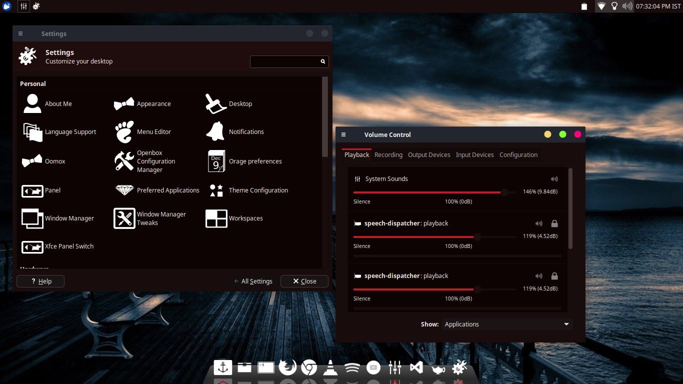Image resolution: width=683 pixels, height=384 pixels.
Task: Open Desktop settings
Action: (228, 103)
